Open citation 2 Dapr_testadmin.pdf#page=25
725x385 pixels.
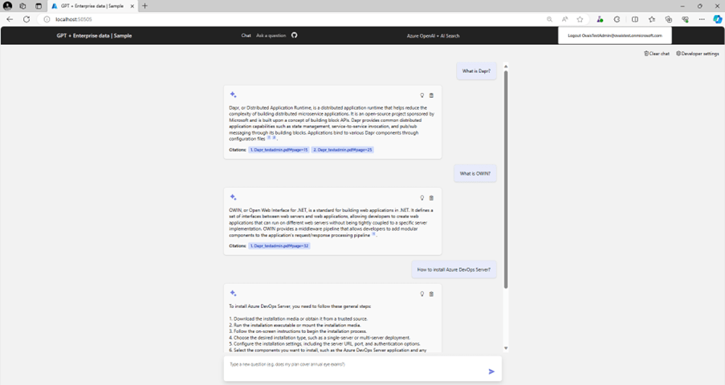(x=342, y=150)
